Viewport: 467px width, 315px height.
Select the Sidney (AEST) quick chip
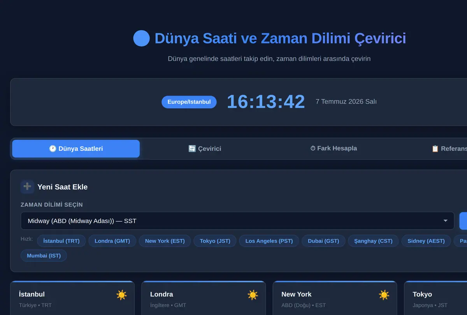(426, 241)
